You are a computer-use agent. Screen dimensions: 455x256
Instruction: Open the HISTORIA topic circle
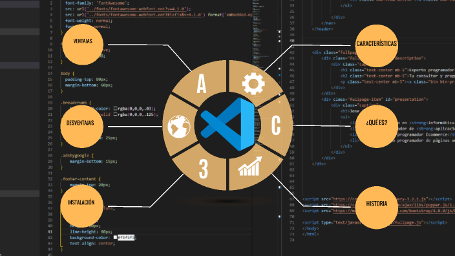[377, 208]
